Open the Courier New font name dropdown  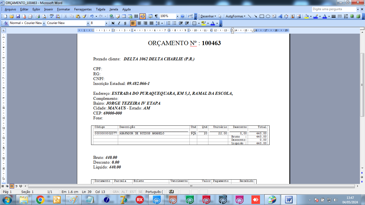point(88,23)
